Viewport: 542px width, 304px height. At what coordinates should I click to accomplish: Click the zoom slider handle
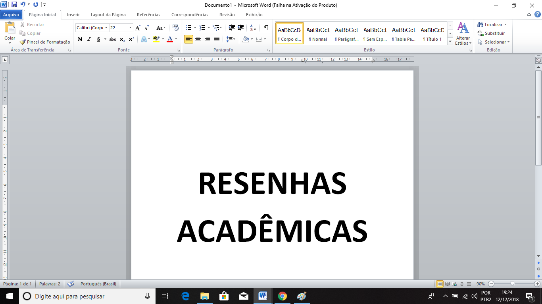(513, 284)
